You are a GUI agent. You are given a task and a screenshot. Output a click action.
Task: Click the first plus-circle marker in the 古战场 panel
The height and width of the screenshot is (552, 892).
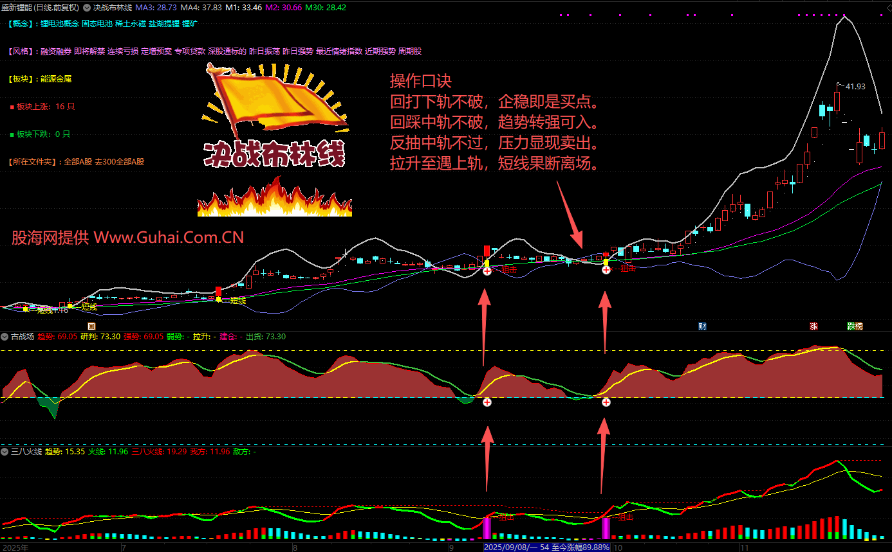[x=487, y=402]
